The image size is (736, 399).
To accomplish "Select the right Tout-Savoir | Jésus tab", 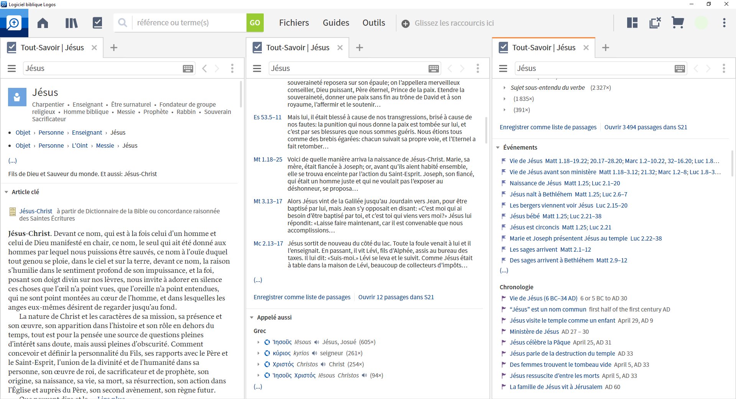I will (x=544, y=48).
